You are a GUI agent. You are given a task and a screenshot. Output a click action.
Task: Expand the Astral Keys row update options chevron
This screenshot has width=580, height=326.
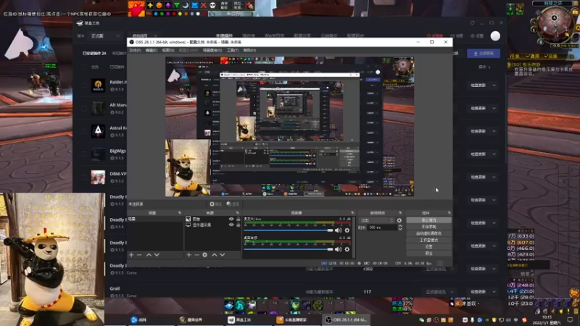coord(494,131)
